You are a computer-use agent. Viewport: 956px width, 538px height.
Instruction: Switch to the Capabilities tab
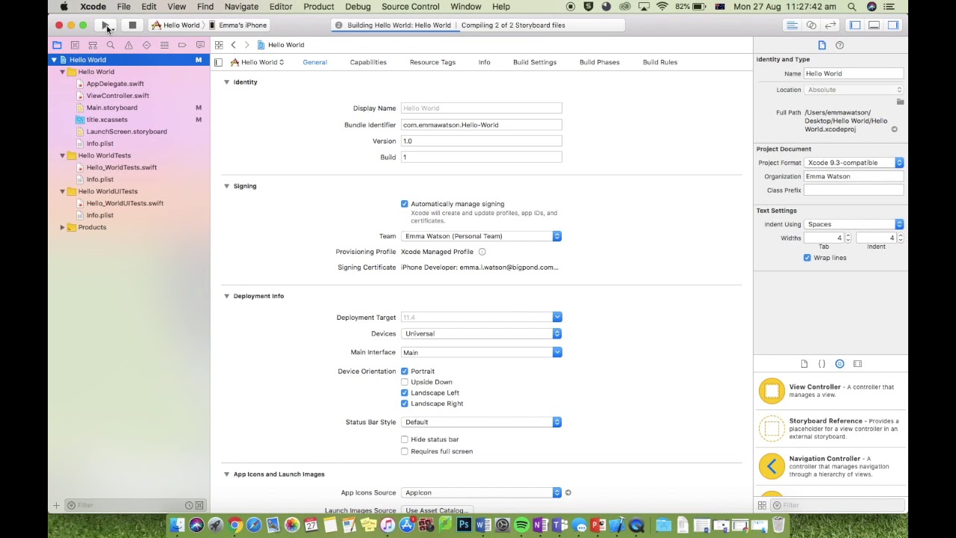point(368,62)
